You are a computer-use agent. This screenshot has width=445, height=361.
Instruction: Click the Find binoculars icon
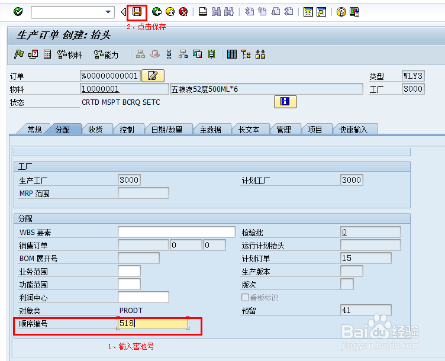(216, 12)
